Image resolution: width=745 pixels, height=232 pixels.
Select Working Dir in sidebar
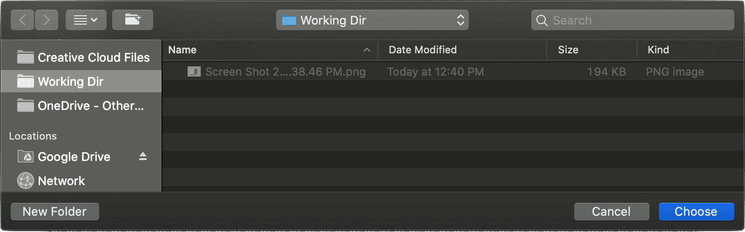pos(70,82)
